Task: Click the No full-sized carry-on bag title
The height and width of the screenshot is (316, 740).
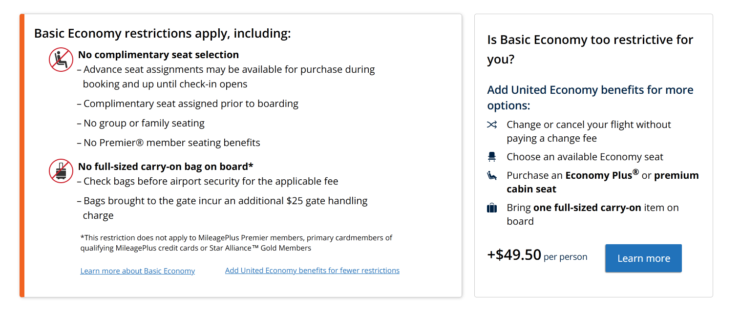Action: click(x=166, y=167)
